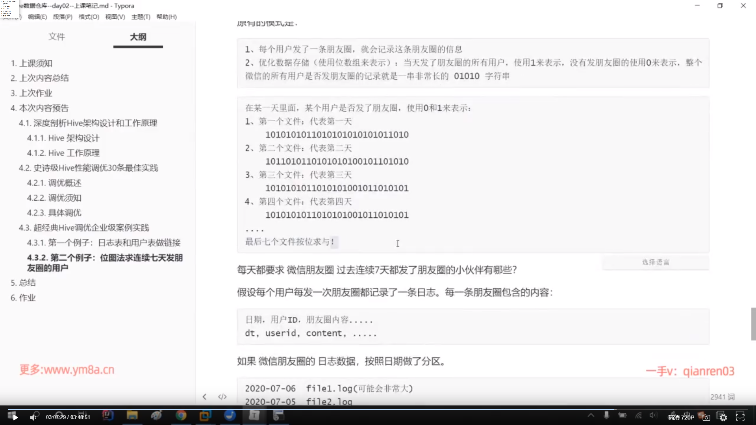756x425 pixels.
Task: Open video quality 高清 720P selector
Action: point(681,418)
